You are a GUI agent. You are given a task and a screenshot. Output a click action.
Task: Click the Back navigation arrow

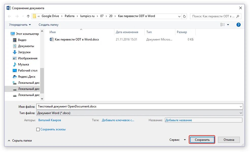pyautogui.click(x=10, y=16)
